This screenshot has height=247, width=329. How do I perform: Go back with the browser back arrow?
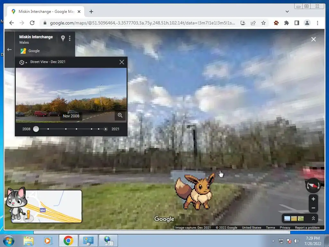[x=12, y=23]
